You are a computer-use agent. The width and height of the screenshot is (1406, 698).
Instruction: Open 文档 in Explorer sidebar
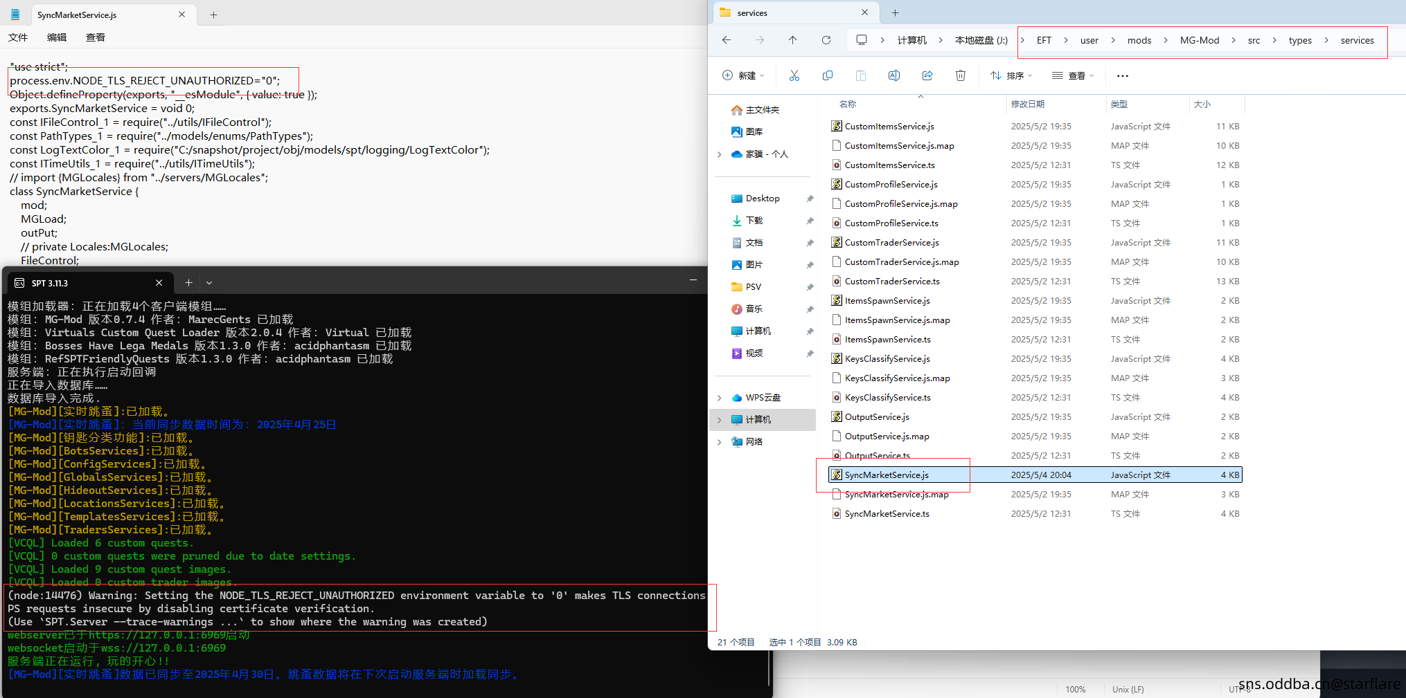(x=754, y=243)
